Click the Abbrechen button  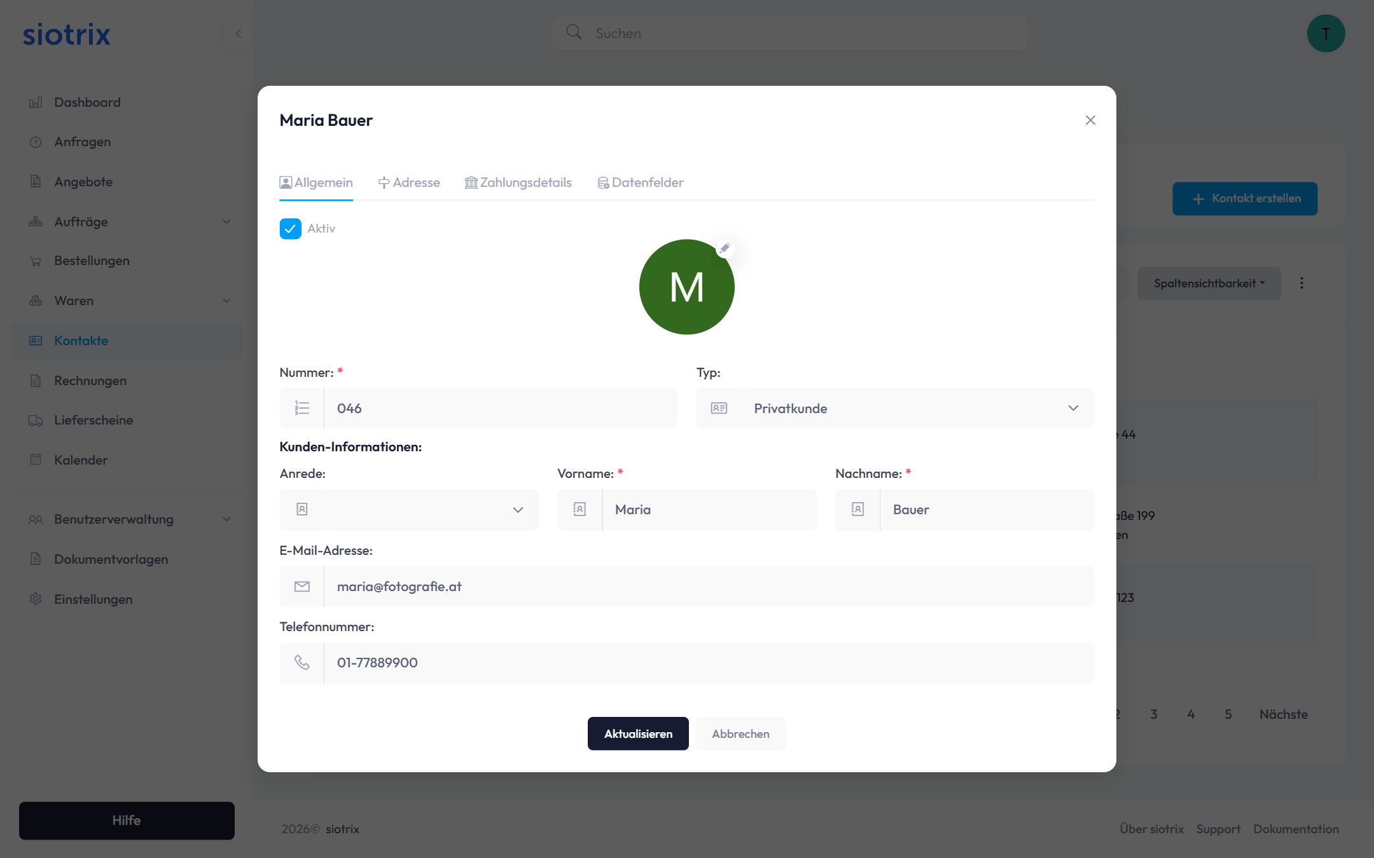click(740, 733)
